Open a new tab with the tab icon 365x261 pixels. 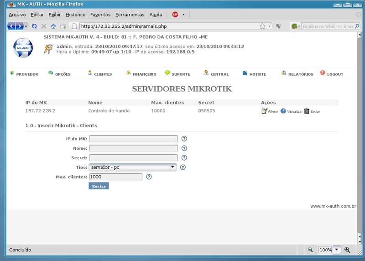coord(63,26)
